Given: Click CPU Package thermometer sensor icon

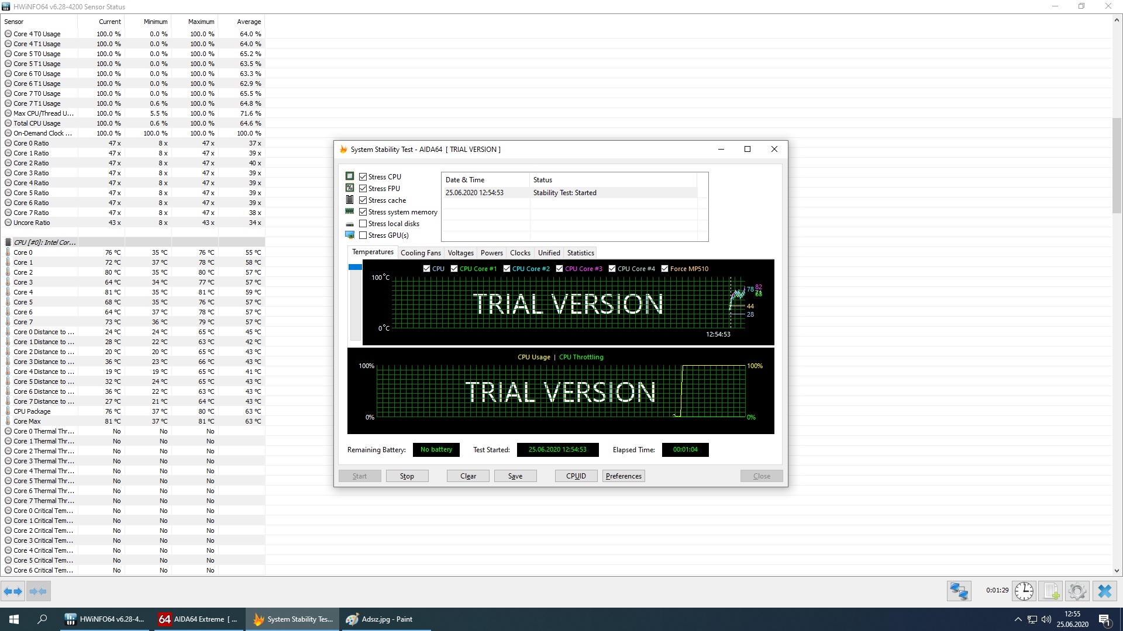Looking at the screenshot, I should [x=8, y=411].
